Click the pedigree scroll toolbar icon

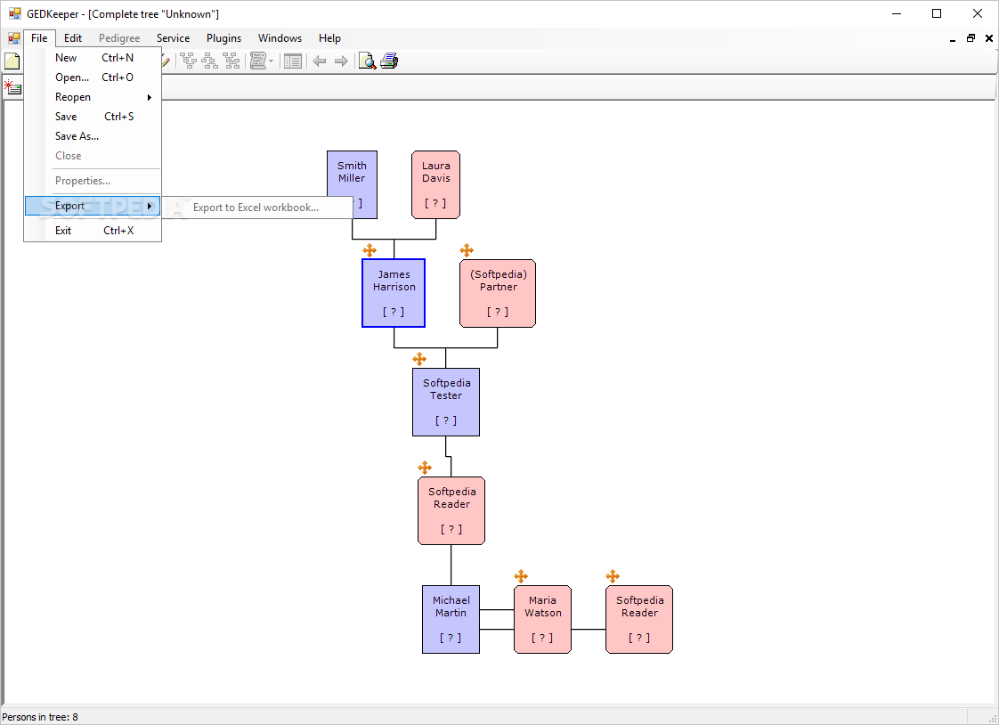258,61
